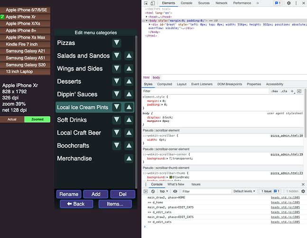Image resolution: width=307 pixels, height=238 pixels.
Task: Move Boochcrafts up
Action: pos(129,146)
